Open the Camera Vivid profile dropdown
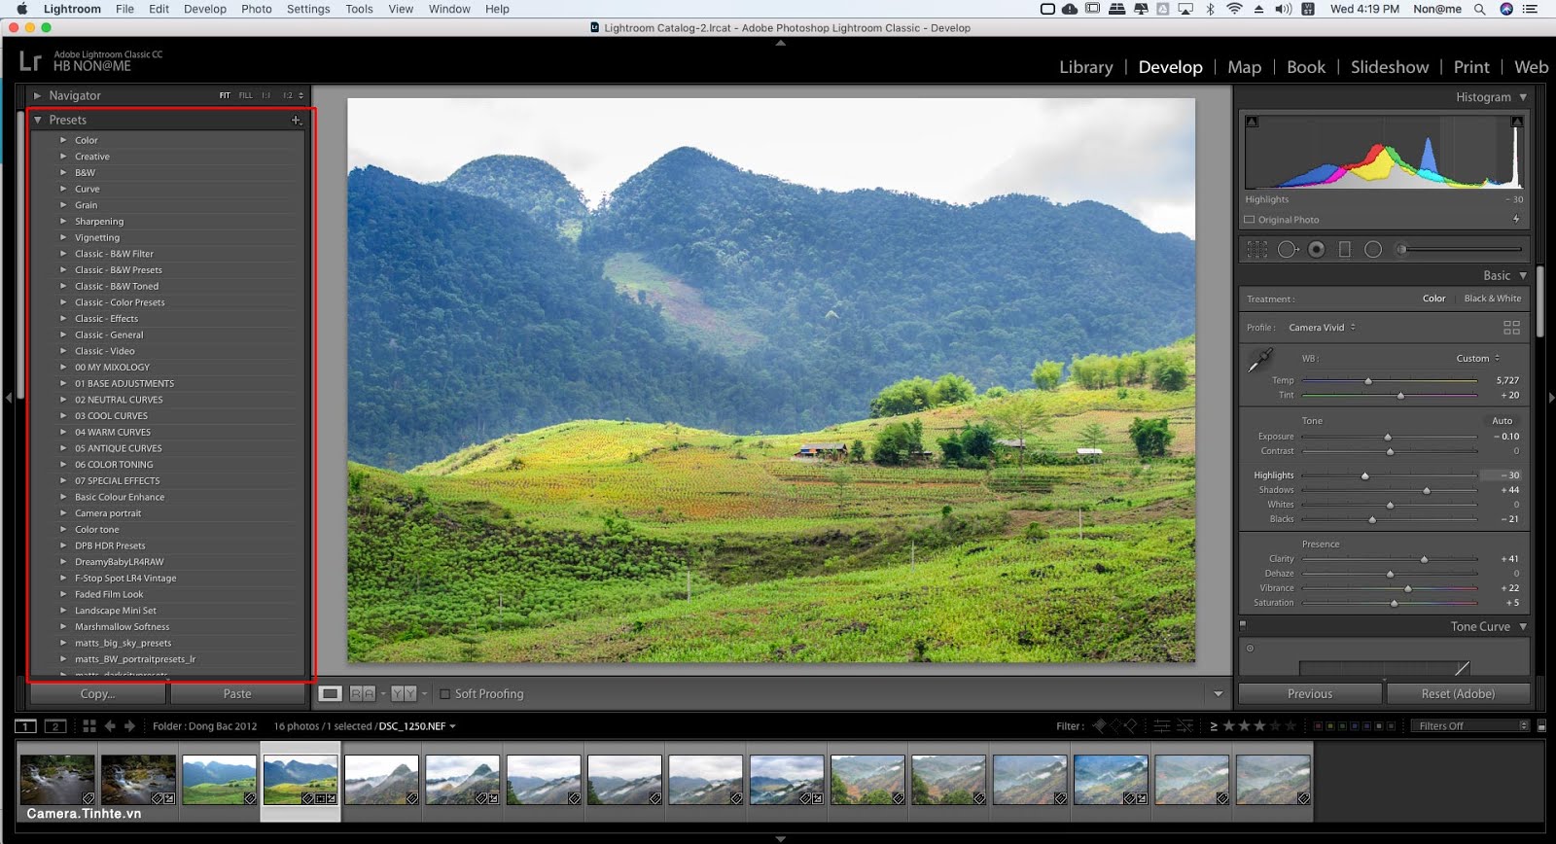Image resolution: width=1556 pixels, height=844 pixels. 1322,328
